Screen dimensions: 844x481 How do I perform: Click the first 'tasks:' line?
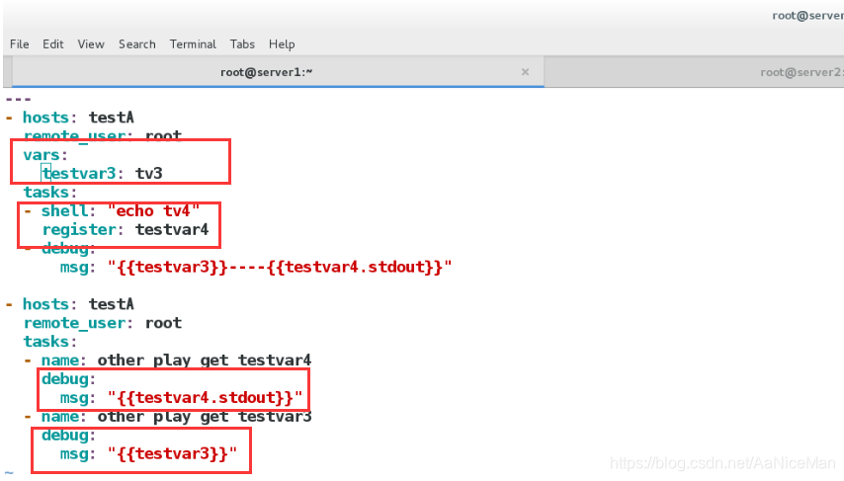pos(49,192)
